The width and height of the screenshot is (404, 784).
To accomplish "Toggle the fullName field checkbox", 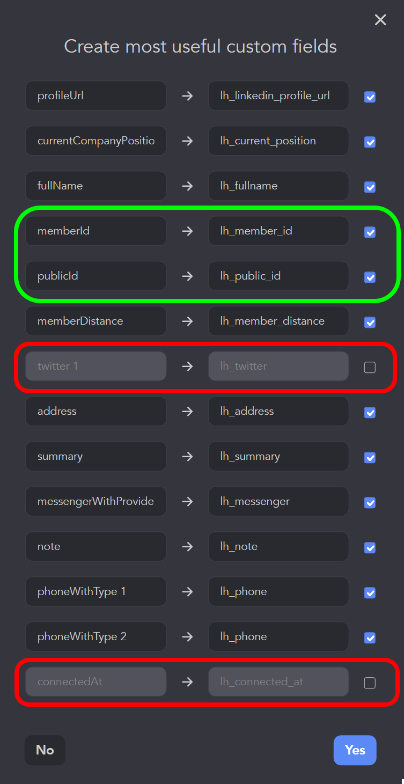I will click(x=370, y=187).
